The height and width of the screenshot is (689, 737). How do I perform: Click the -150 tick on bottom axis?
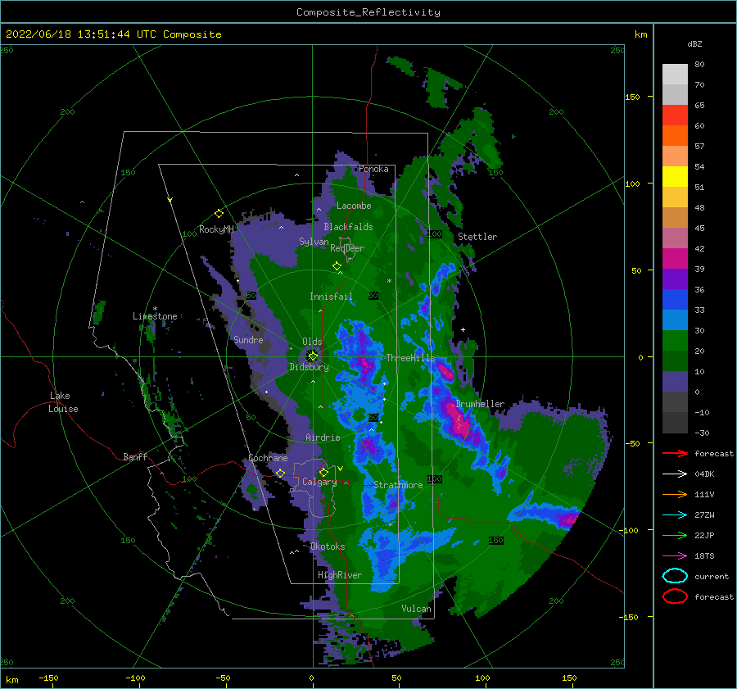(x=48, y=678)
